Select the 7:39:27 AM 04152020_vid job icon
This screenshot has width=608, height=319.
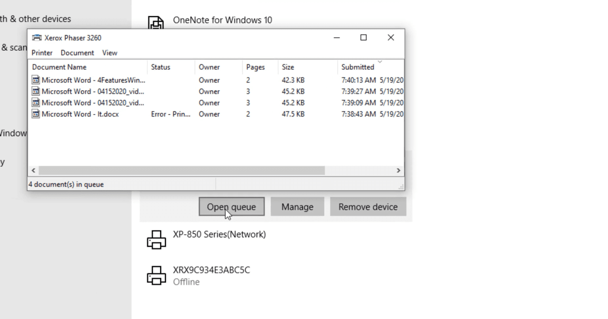tap(36, 91)
